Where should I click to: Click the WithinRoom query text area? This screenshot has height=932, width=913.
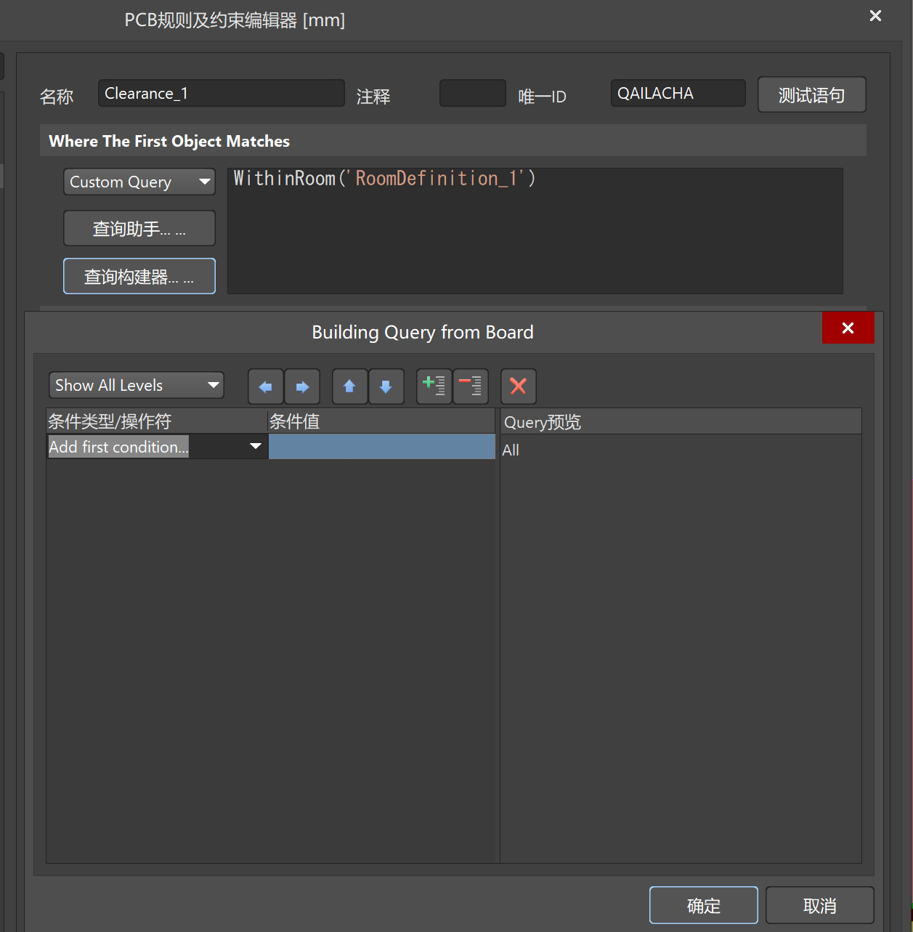pos(535,231)
